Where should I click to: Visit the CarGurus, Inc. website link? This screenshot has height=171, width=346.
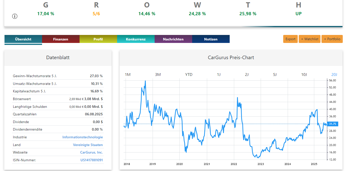(92, 152)
